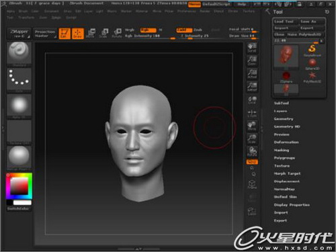Open the Preferences menu
The image size is (336, 252).
pos(187,11)
